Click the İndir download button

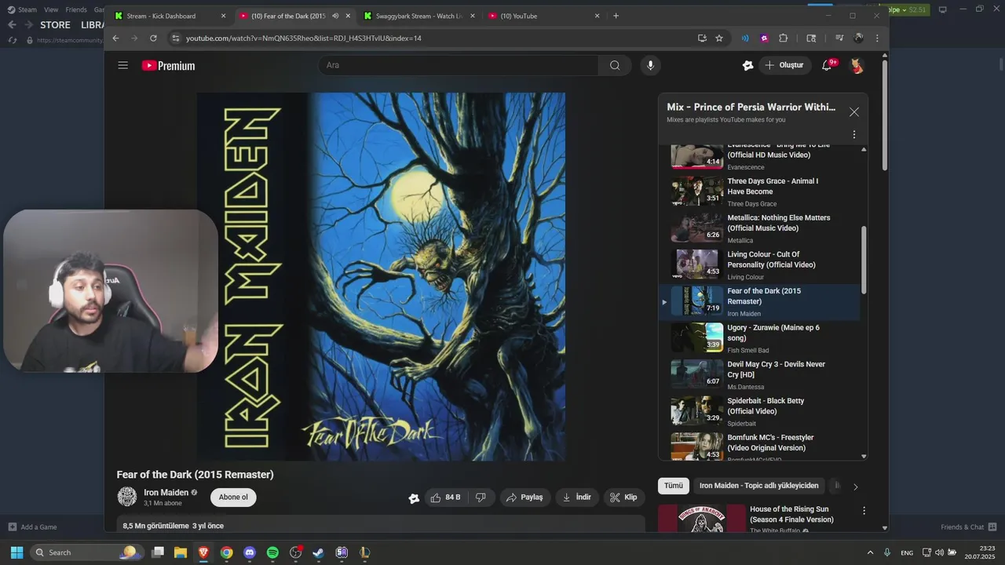click(x=577, y=498)
